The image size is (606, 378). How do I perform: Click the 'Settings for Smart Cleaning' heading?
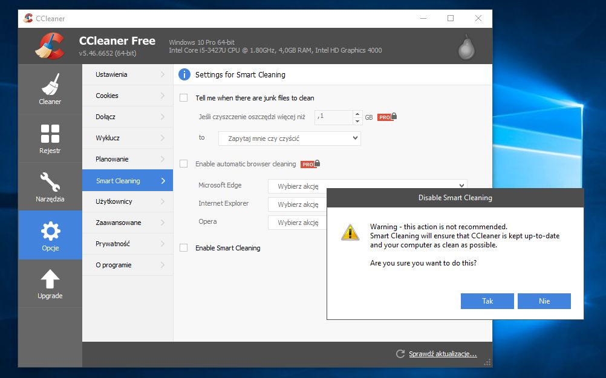tap(240, 74)
